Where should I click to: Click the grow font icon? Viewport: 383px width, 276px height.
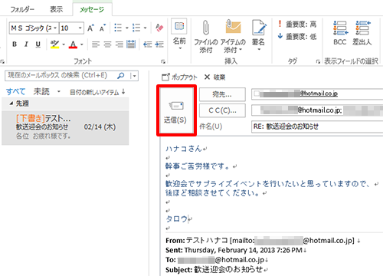[x=90, y=28]
